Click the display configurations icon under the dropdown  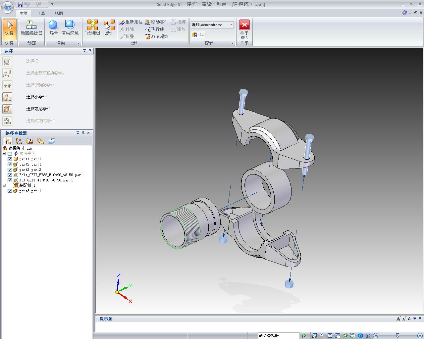tap(194, 34)
